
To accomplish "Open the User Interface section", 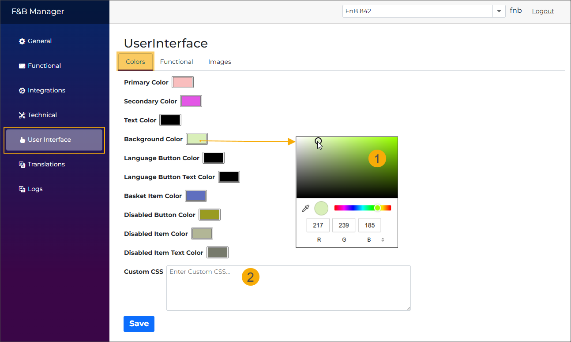I will pyautogui.click(x=49, y=139).
